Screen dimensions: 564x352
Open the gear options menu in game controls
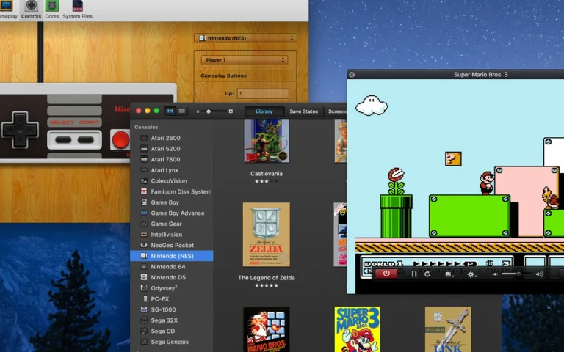click(x=471, y=274)
